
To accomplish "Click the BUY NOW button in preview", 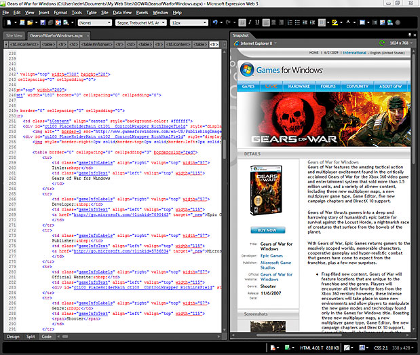I will pos(267,229).
